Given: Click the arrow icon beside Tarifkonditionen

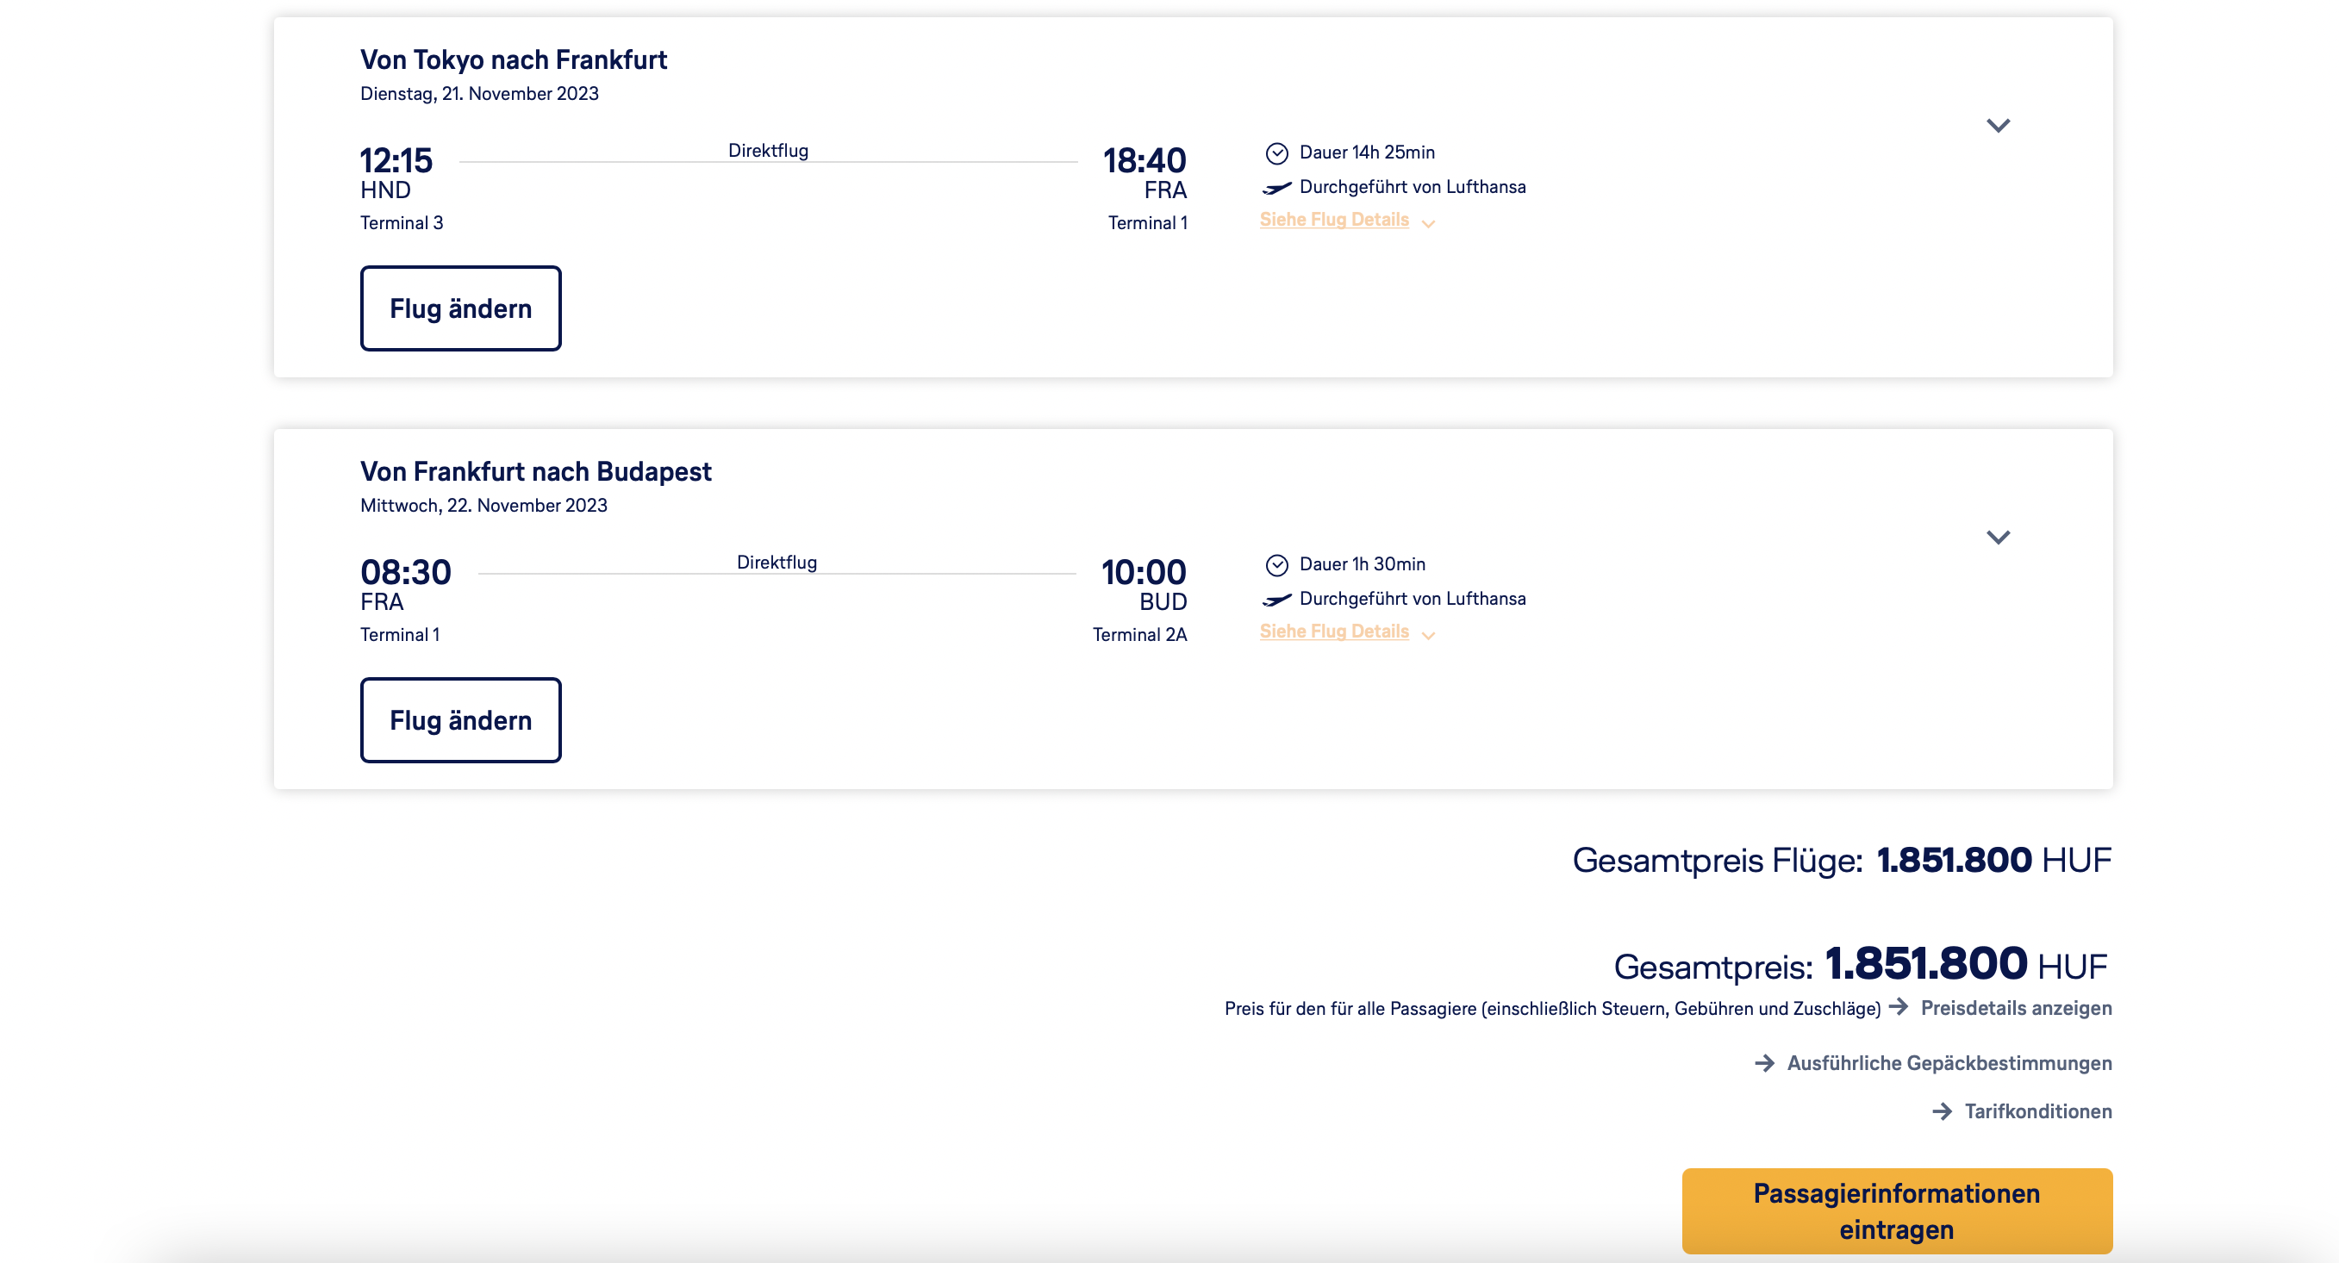Looking at the screenshot, I should [1943, 1111].
